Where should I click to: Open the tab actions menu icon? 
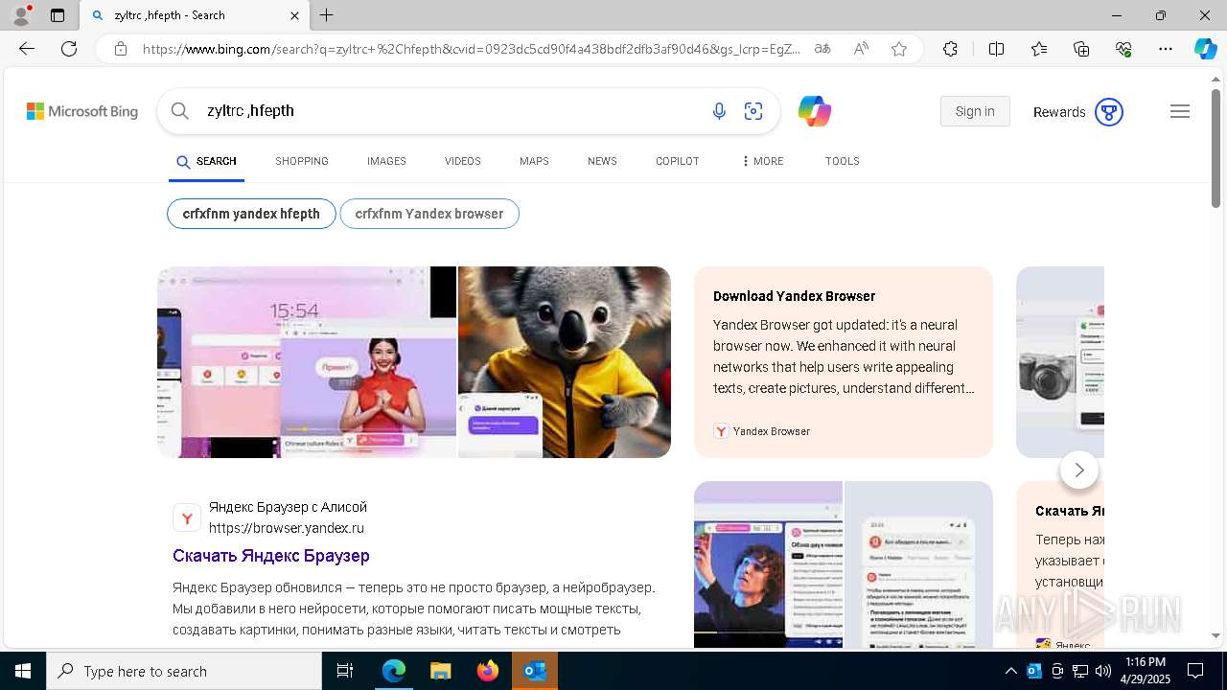tap(58, 15)
